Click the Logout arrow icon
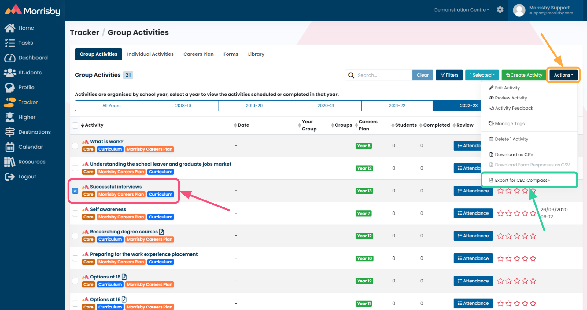The height and width of the screenshot is (310, 587). (x=10, y=177)
